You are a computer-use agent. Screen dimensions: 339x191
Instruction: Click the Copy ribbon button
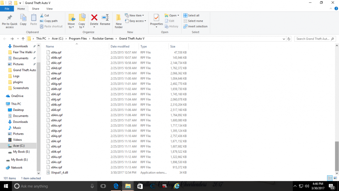point(23,20)
